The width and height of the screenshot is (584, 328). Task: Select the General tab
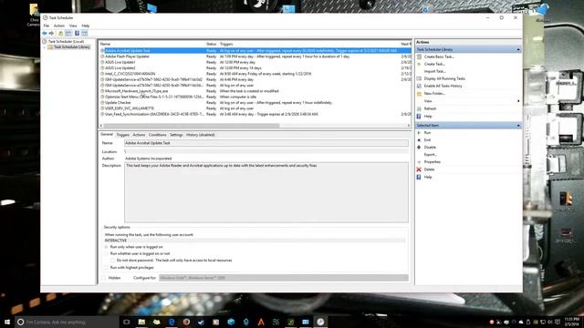point(107,134)
